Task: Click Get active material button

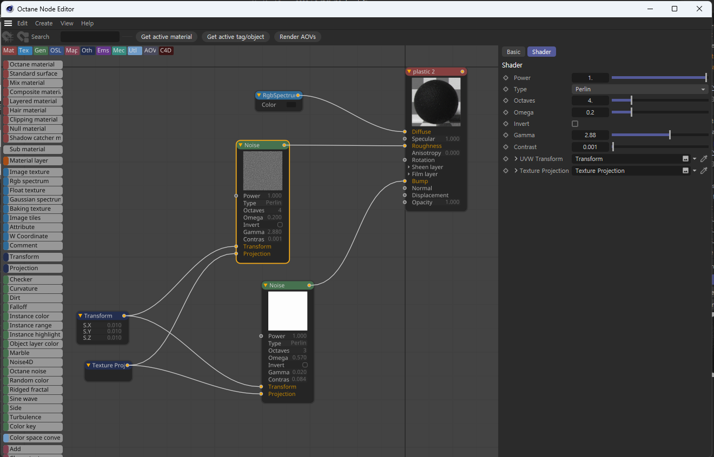Action: pos(167,37)
